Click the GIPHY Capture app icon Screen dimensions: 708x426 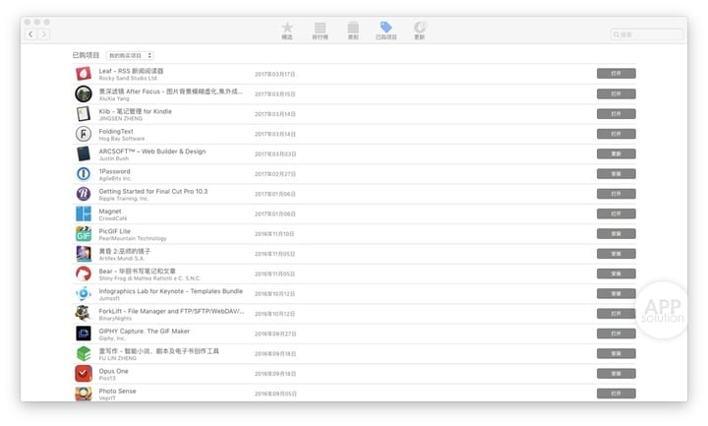point(84,334)
